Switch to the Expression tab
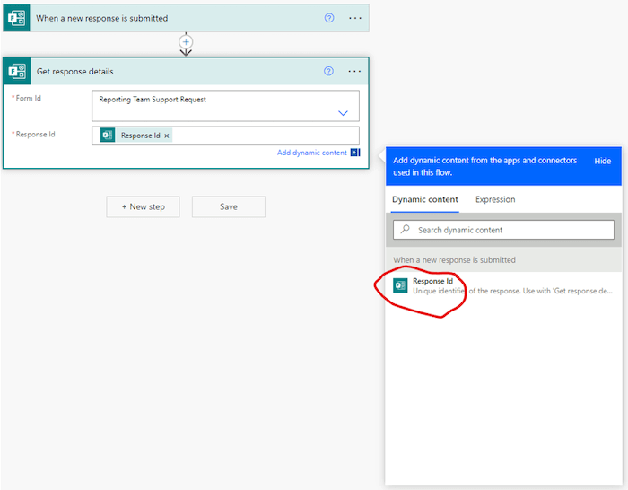This screenshot has height=490, width=628. (x=495, y=199)
